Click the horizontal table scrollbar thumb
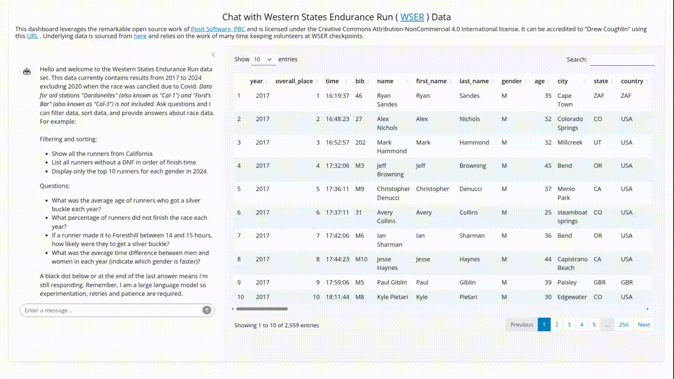The image size is (674, 379). (262, 309)
